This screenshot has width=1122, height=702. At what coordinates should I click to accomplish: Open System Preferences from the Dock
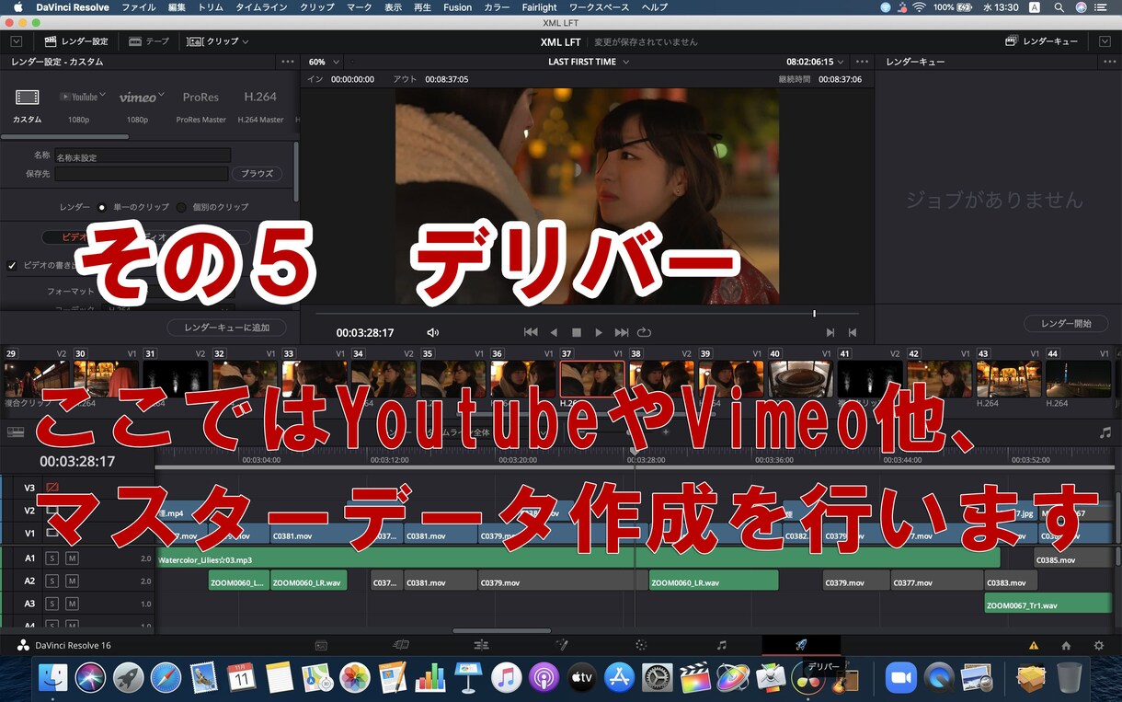[658, 678]
